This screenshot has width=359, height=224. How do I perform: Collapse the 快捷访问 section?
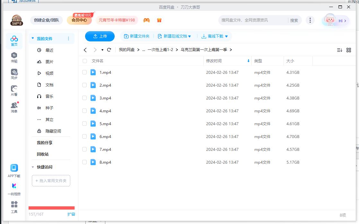click(x=32, y=167)
